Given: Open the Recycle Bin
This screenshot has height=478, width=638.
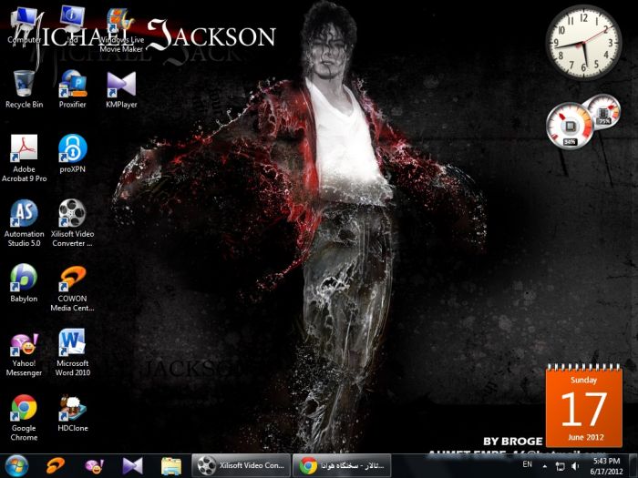Looking at the screenshot, I should (24, 89).
